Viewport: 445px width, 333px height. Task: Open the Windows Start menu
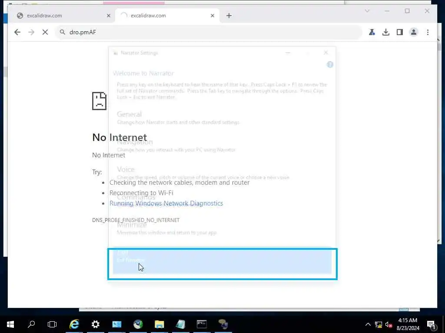pos(10,324)
